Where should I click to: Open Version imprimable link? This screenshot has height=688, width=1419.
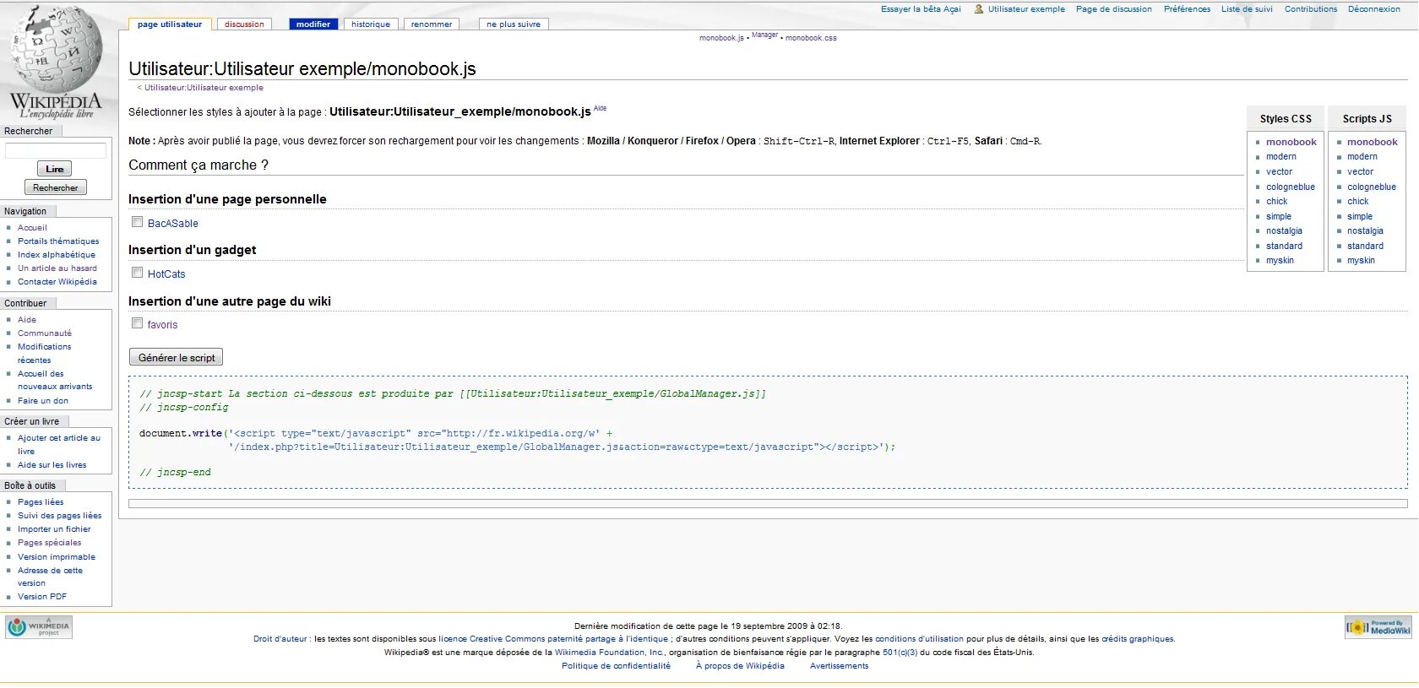pos(57,557)
